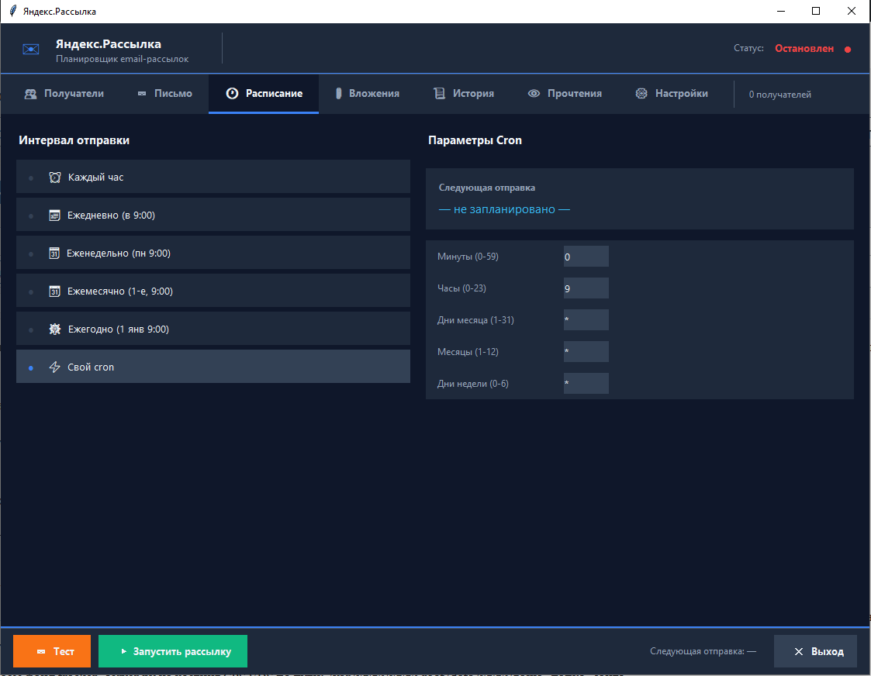Click the envelope logo icon in header
The width and height of the screenshot is (871, 676).
point(31,50)
